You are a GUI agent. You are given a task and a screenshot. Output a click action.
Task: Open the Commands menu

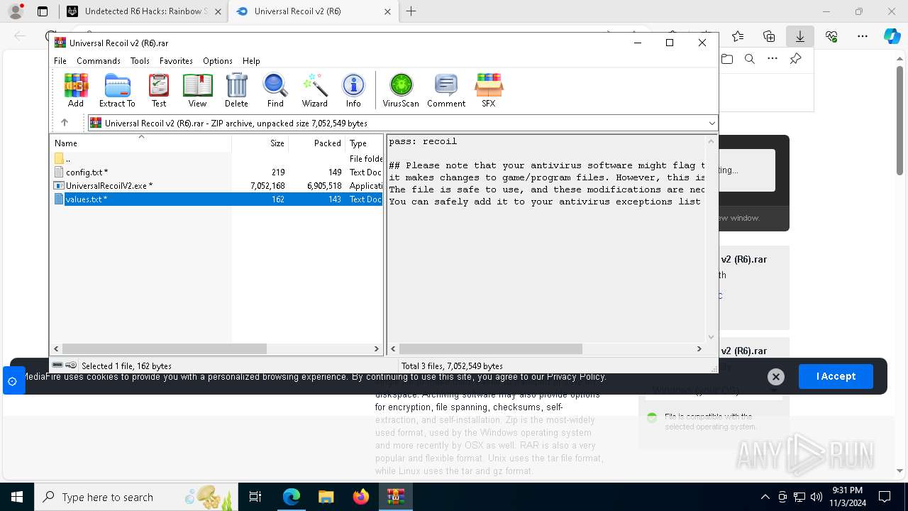(x=99, y=61)
